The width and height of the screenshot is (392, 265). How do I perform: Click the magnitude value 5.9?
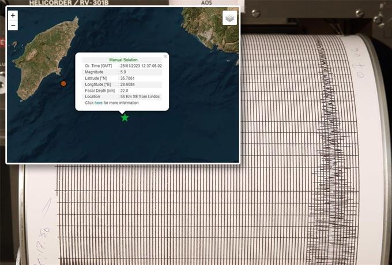click(x=123, y=72)
